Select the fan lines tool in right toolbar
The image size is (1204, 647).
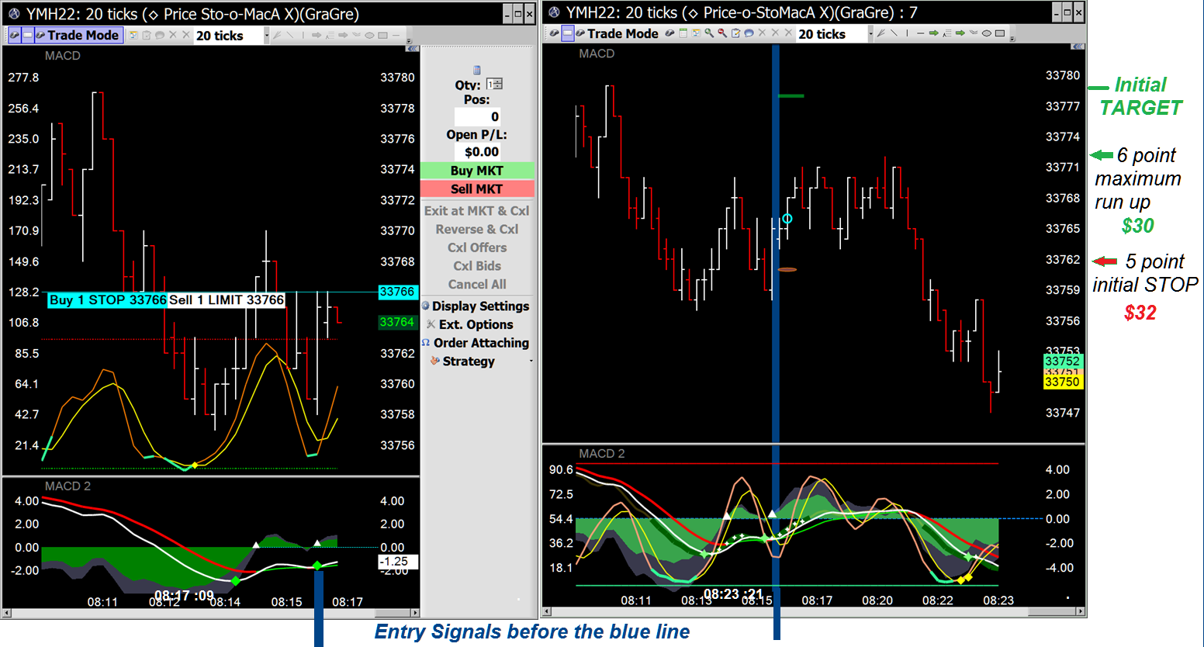pos(881,33)
